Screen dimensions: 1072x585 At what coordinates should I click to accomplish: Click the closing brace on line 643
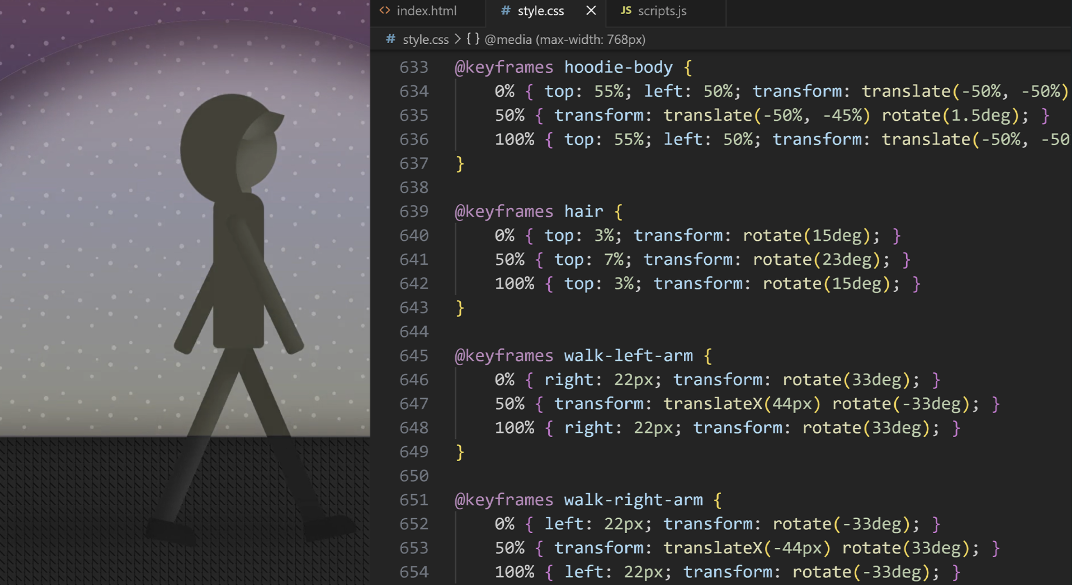(459, 308)
